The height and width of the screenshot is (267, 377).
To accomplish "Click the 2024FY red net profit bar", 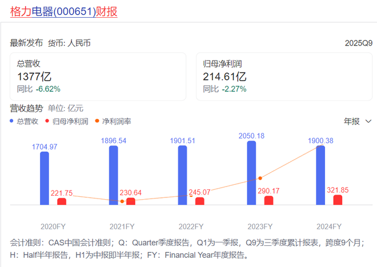I will (x=338, y=200).
